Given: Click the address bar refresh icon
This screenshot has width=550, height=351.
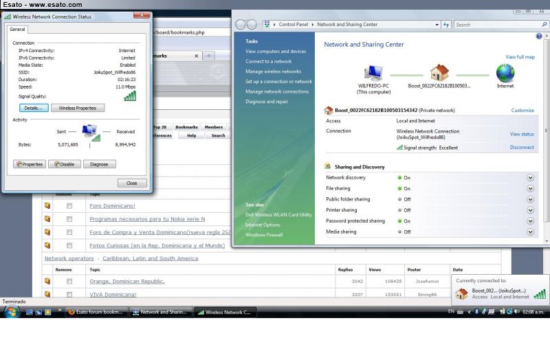Looking at the screenshot, I should point(445,25).
